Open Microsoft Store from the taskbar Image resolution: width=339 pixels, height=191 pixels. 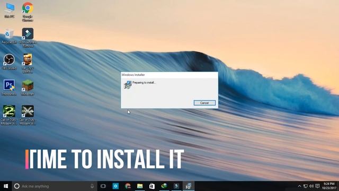click(152, 186)
